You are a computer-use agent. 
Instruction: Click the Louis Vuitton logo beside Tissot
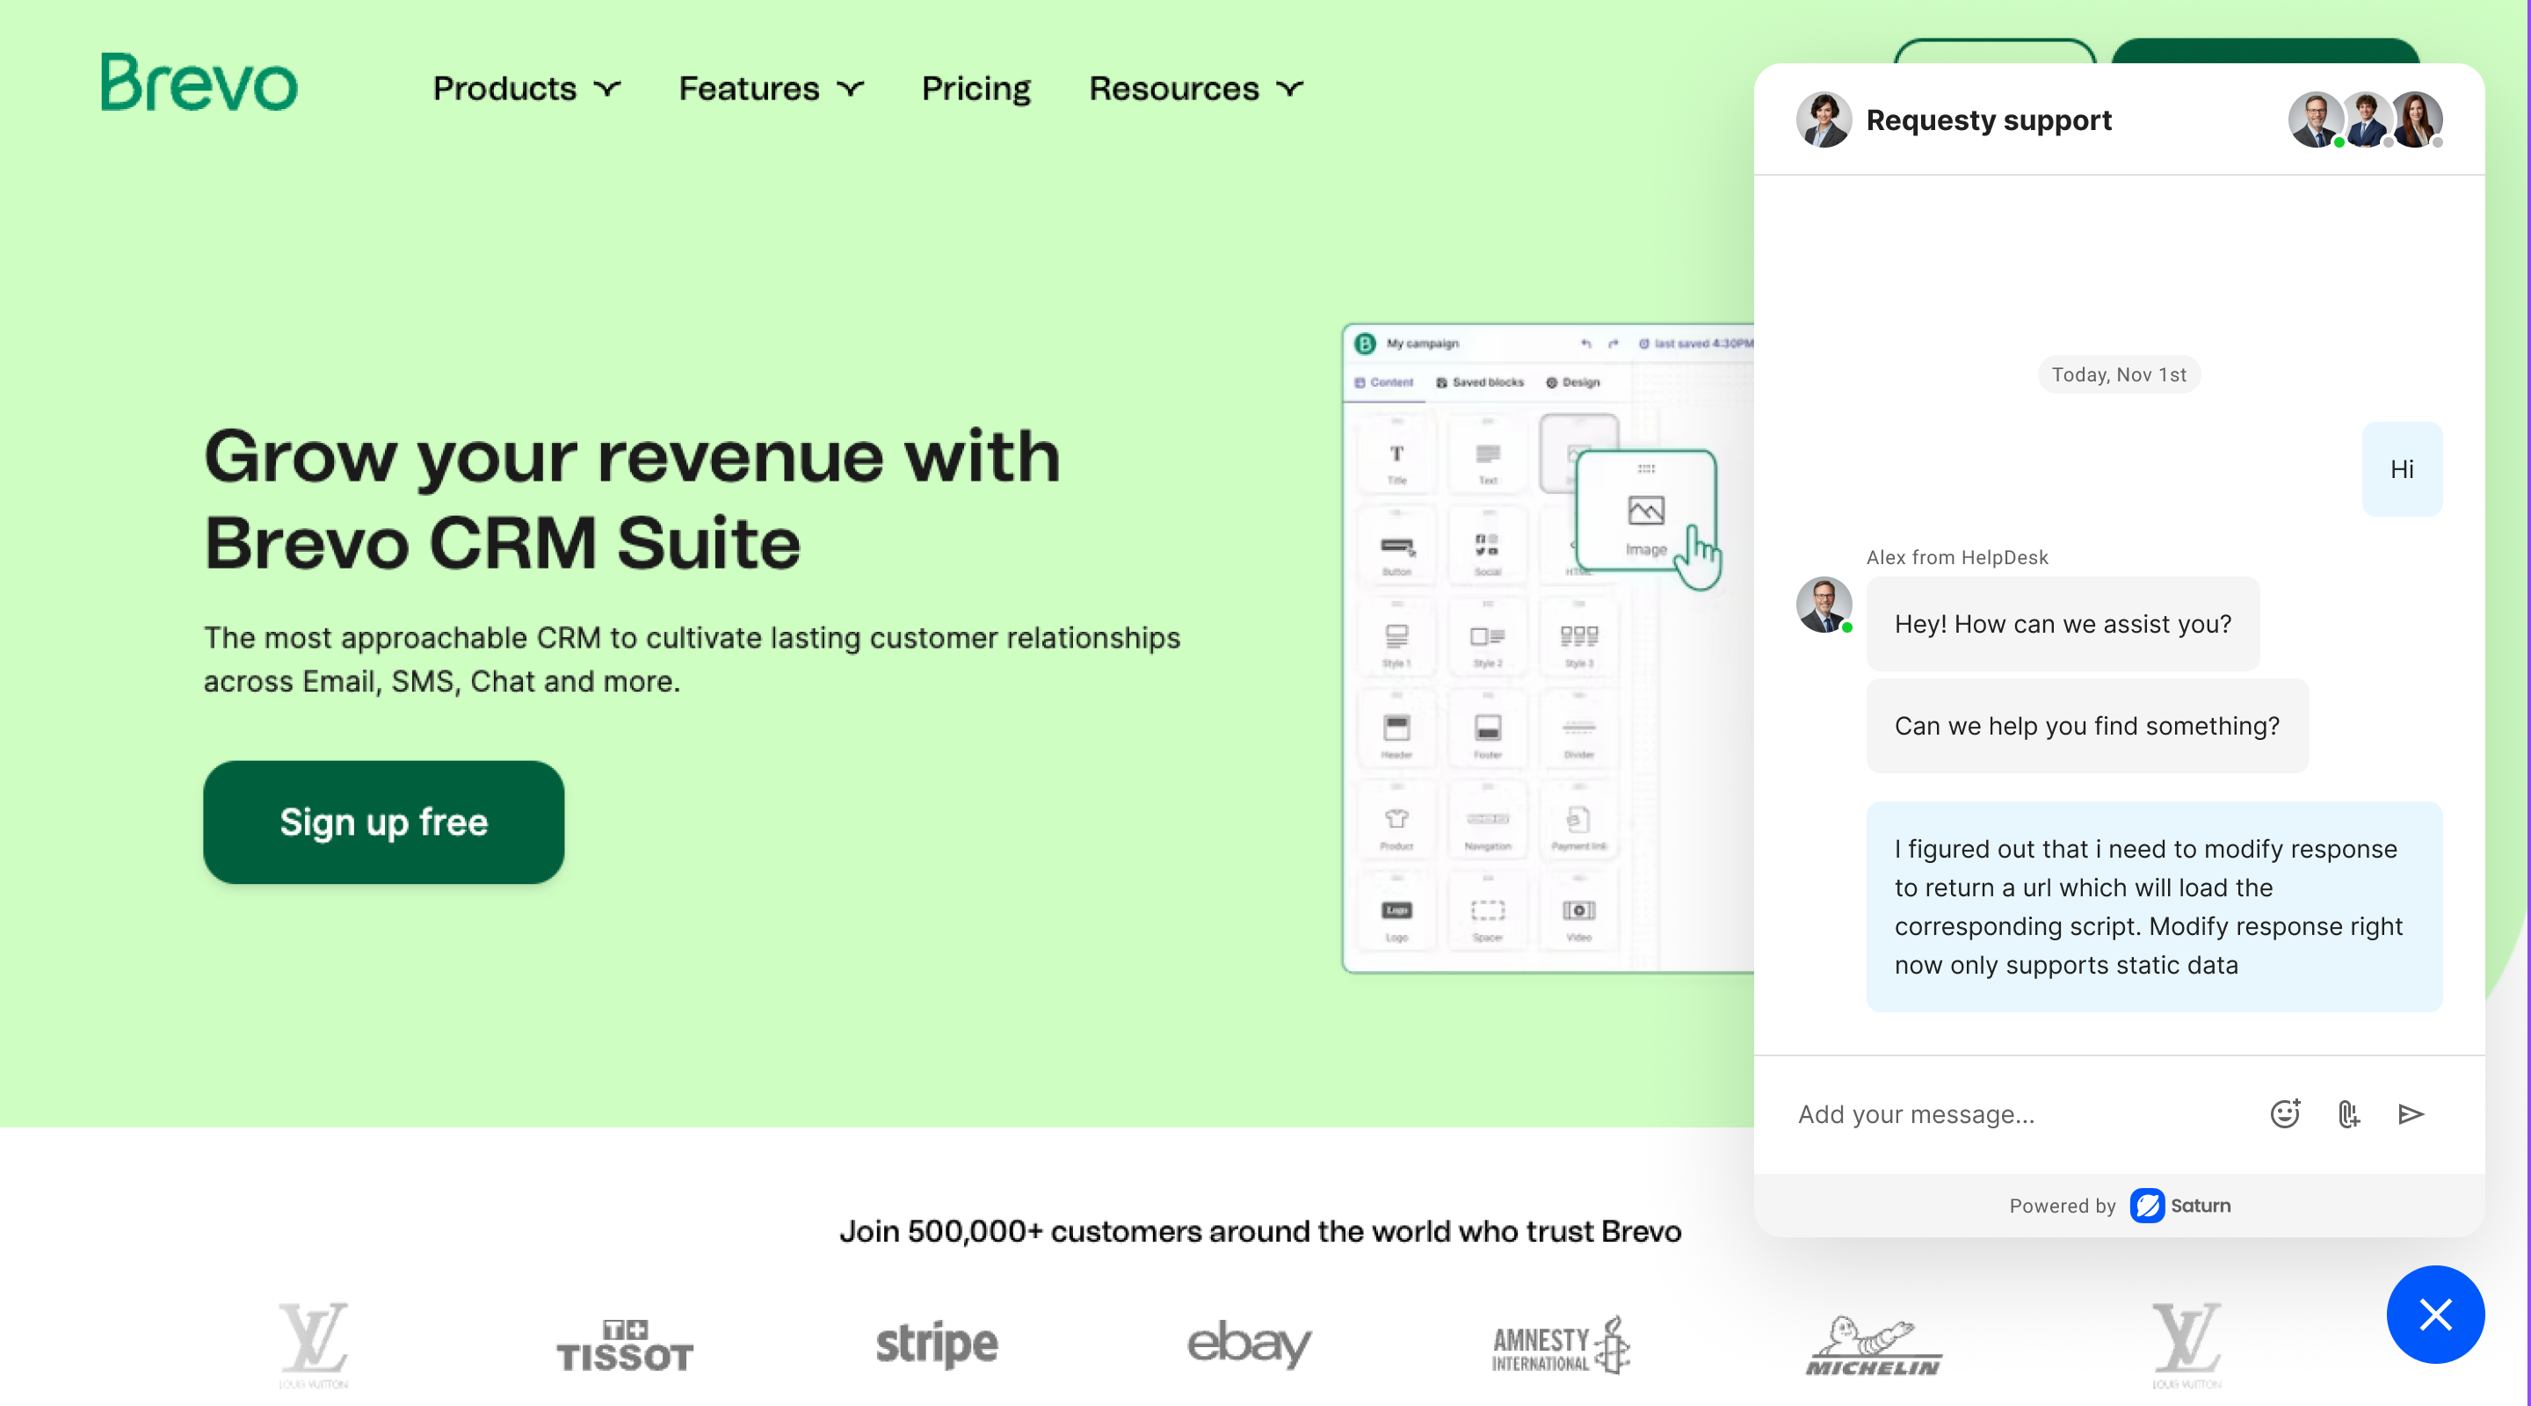tap(314, 1344)
